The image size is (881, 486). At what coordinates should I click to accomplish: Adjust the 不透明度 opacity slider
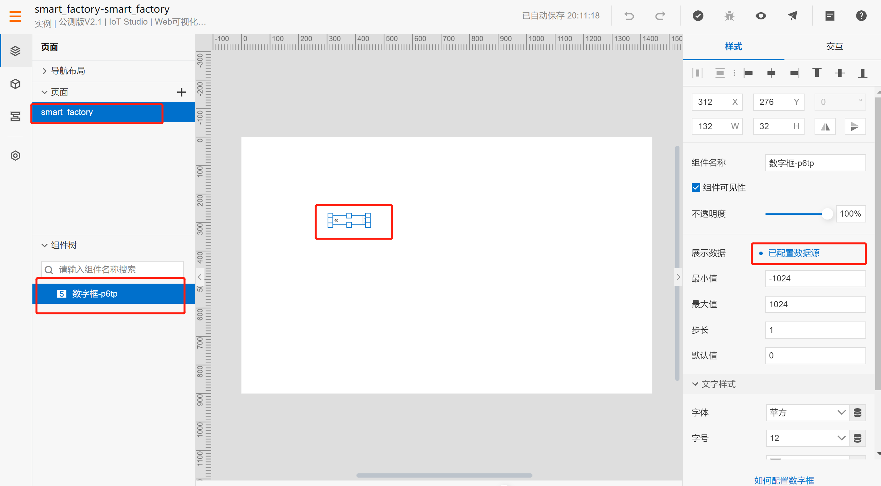pos(827,214)
